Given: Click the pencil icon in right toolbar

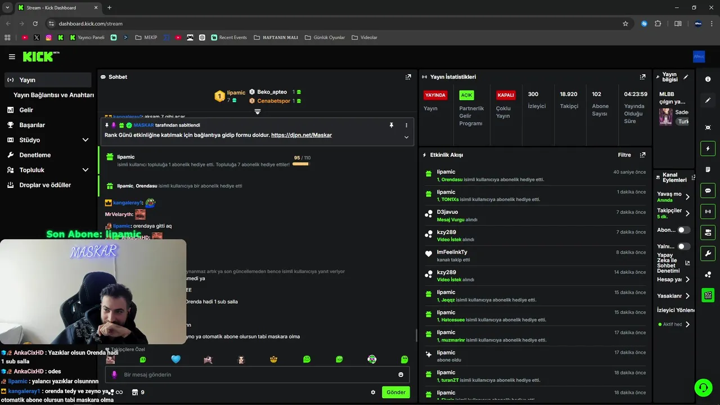Looking at the screenshot, I should (x=708, y=100).
